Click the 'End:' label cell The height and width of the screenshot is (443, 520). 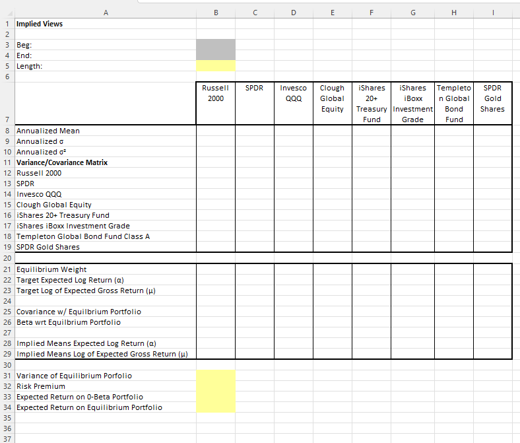click(106, 55)
